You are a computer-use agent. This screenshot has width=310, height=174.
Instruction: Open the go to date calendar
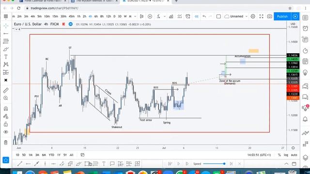click(82, 155)
